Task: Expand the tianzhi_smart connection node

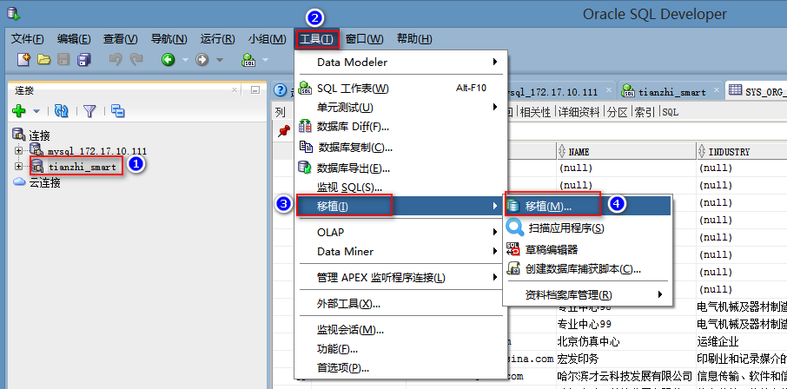Action: [x=18, y=166]
